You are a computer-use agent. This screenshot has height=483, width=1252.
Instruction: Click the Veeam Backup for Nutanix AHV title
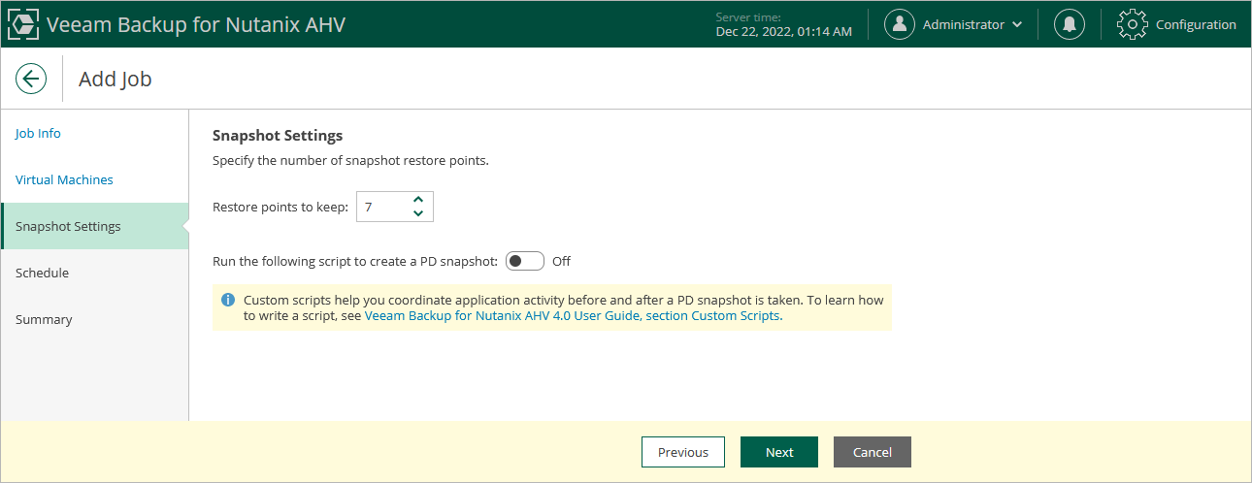[196, 24]
